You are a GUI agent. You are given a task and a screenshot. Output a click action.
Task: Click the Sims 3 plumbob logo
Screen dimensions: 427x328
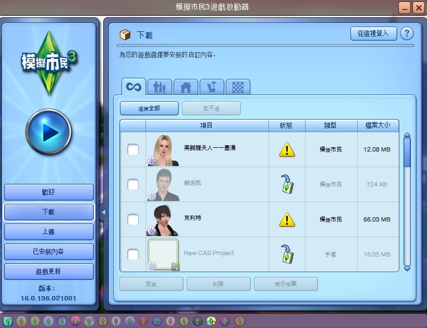coord(49,63)
